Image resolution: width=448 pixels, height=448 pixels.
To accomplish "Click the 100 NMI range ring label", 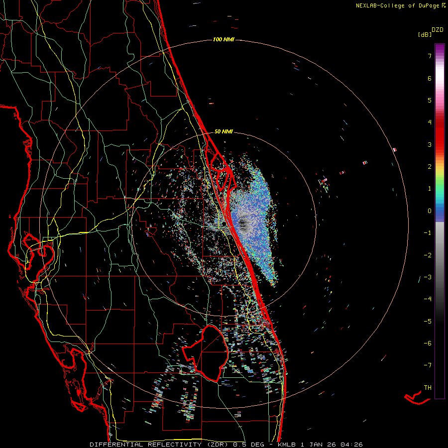I will (x=224, y=39).
